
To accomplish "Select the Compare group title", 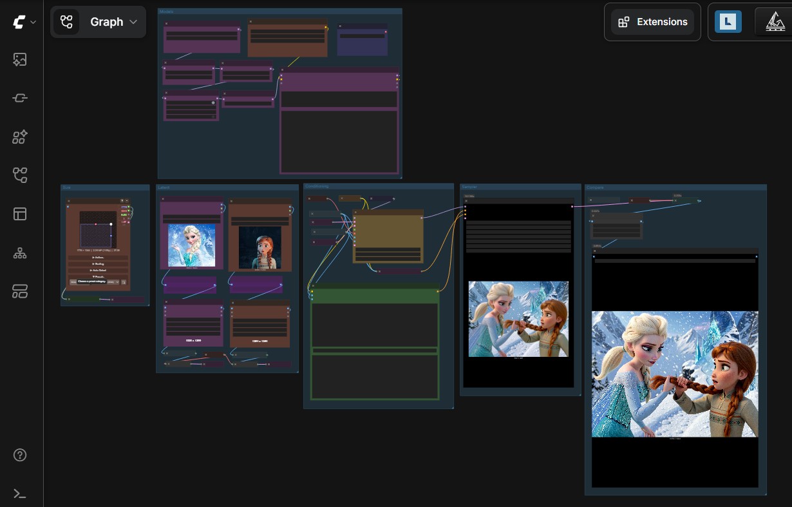I will pyautogui.click(x=595, y=187).
